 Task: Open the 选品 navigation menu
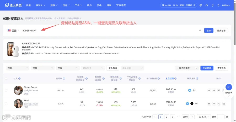[x=66, y=5]
